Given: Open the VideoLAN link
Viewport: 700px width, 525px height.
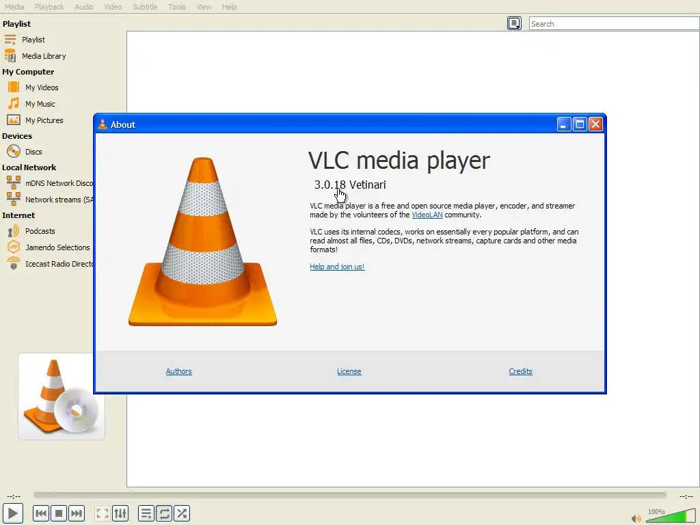Looking at the screenshot, I should click(x=427, y=215).
